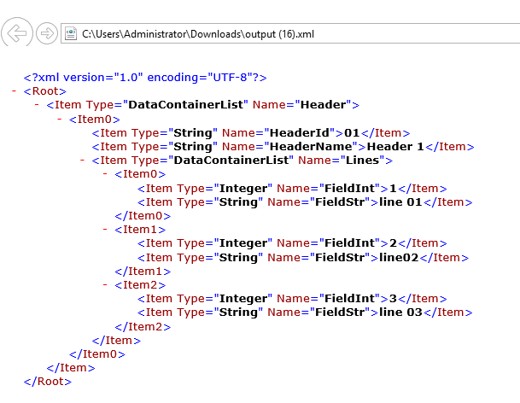Collapse the Item0 node directly under Header
The height and width of the screenshot is (403, 520).
pos(60,119)
